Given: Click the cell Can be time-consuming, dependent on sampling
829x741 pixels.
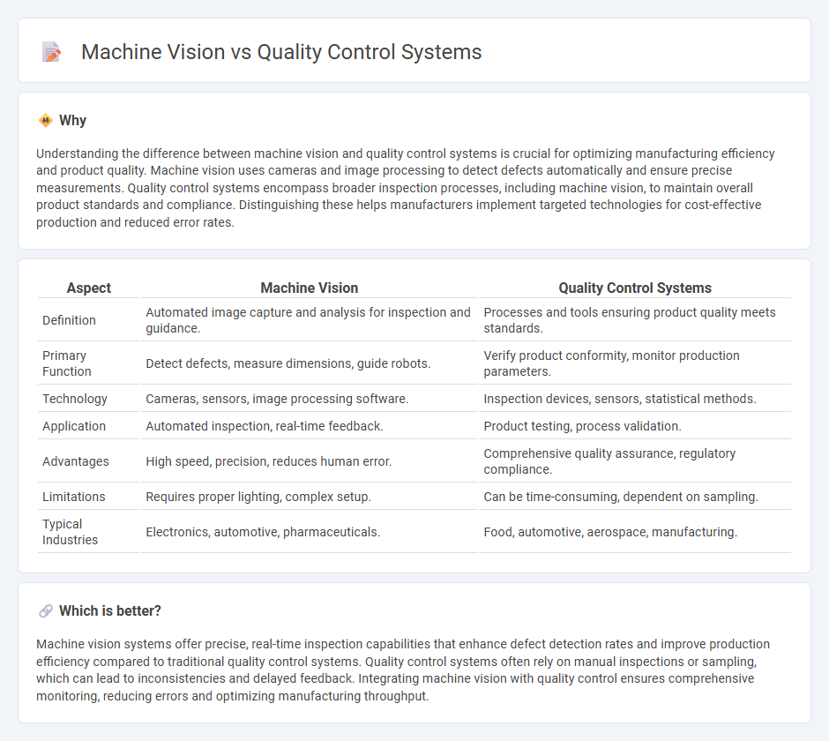Looking at the screenshot, I should click(635, 497).
